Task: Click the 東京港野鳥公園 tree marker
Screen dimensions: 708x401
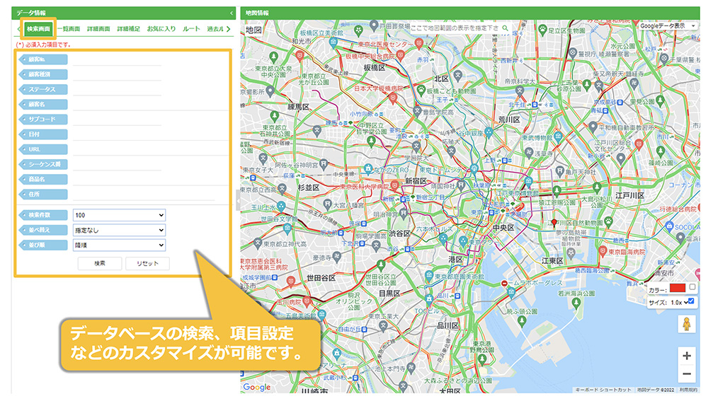Action: tap(482, 359)
